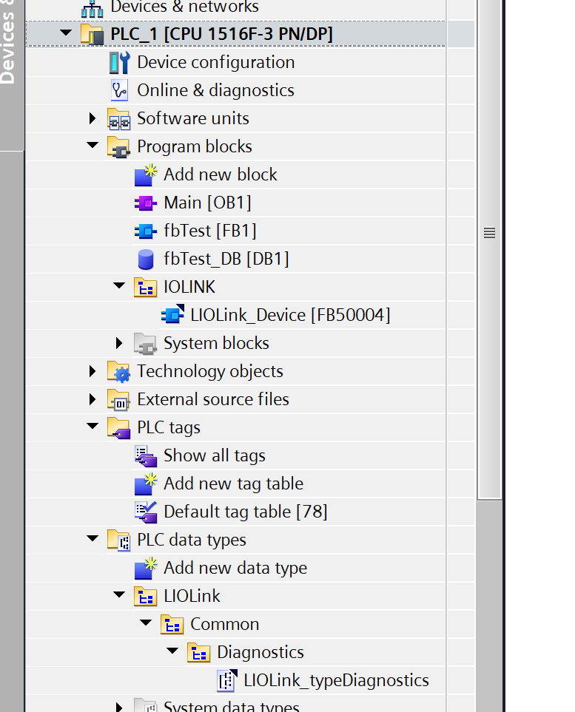575x712 pixels.
Task: Collapse the PLC_1 device node
Action: click(x=66, y=34)
